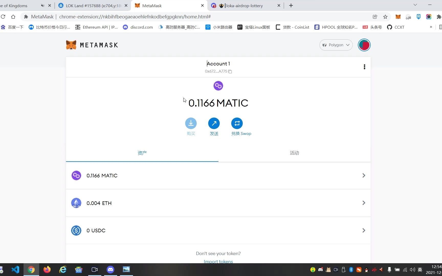Click the address bar URL
The width and height of the screenshot is (442, 276).
coord(135,17)
